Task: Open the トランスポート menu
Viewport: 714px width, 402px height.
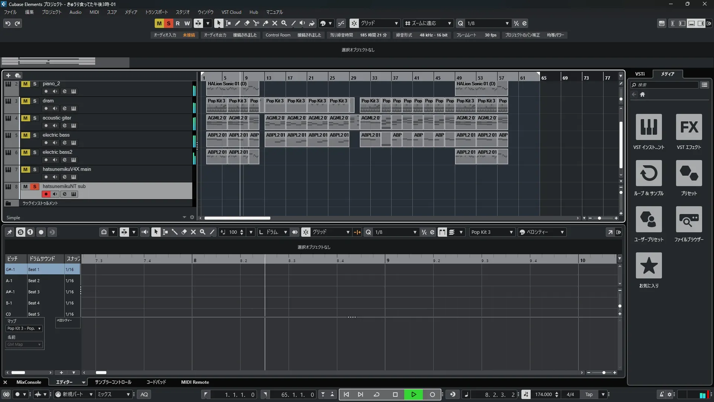Action: point(156,12)
